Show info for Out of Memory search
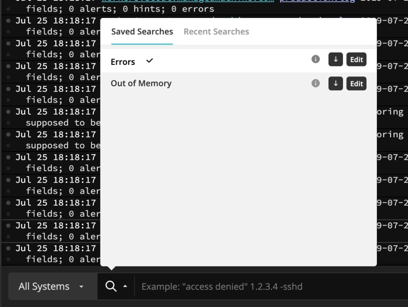The height and width of the screenshot is (307, 408). [x=316, y=84]
